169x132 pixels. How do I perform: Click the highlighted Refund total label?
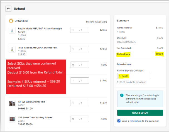click(124, 54)
